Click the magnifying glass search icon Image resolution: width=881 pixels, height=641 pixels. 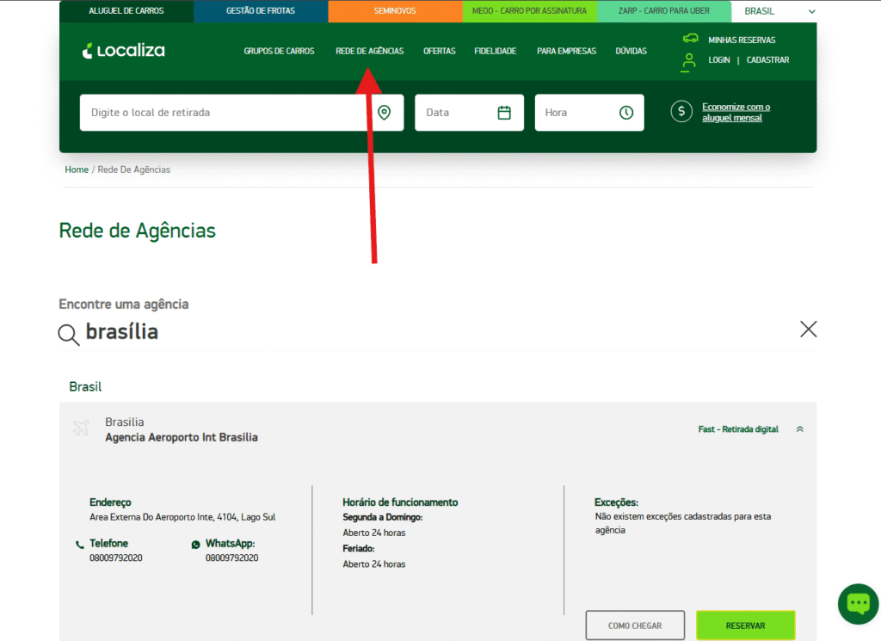click(x=69, y=335)
